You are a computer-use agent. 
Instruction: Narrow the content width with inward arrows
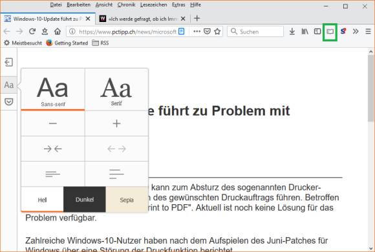point(53,149)
